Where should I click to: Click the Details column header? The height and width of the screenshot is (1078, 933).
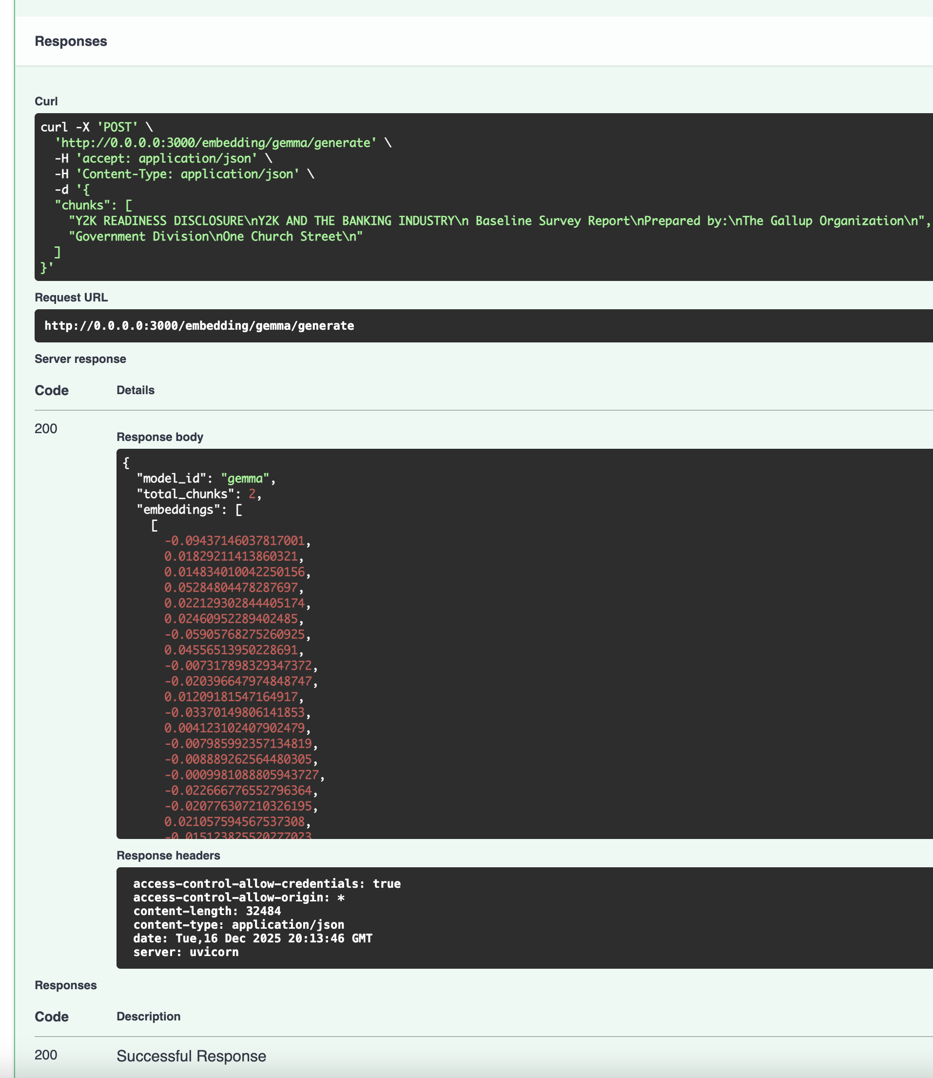pyautogui.click(x=136, y=390)
